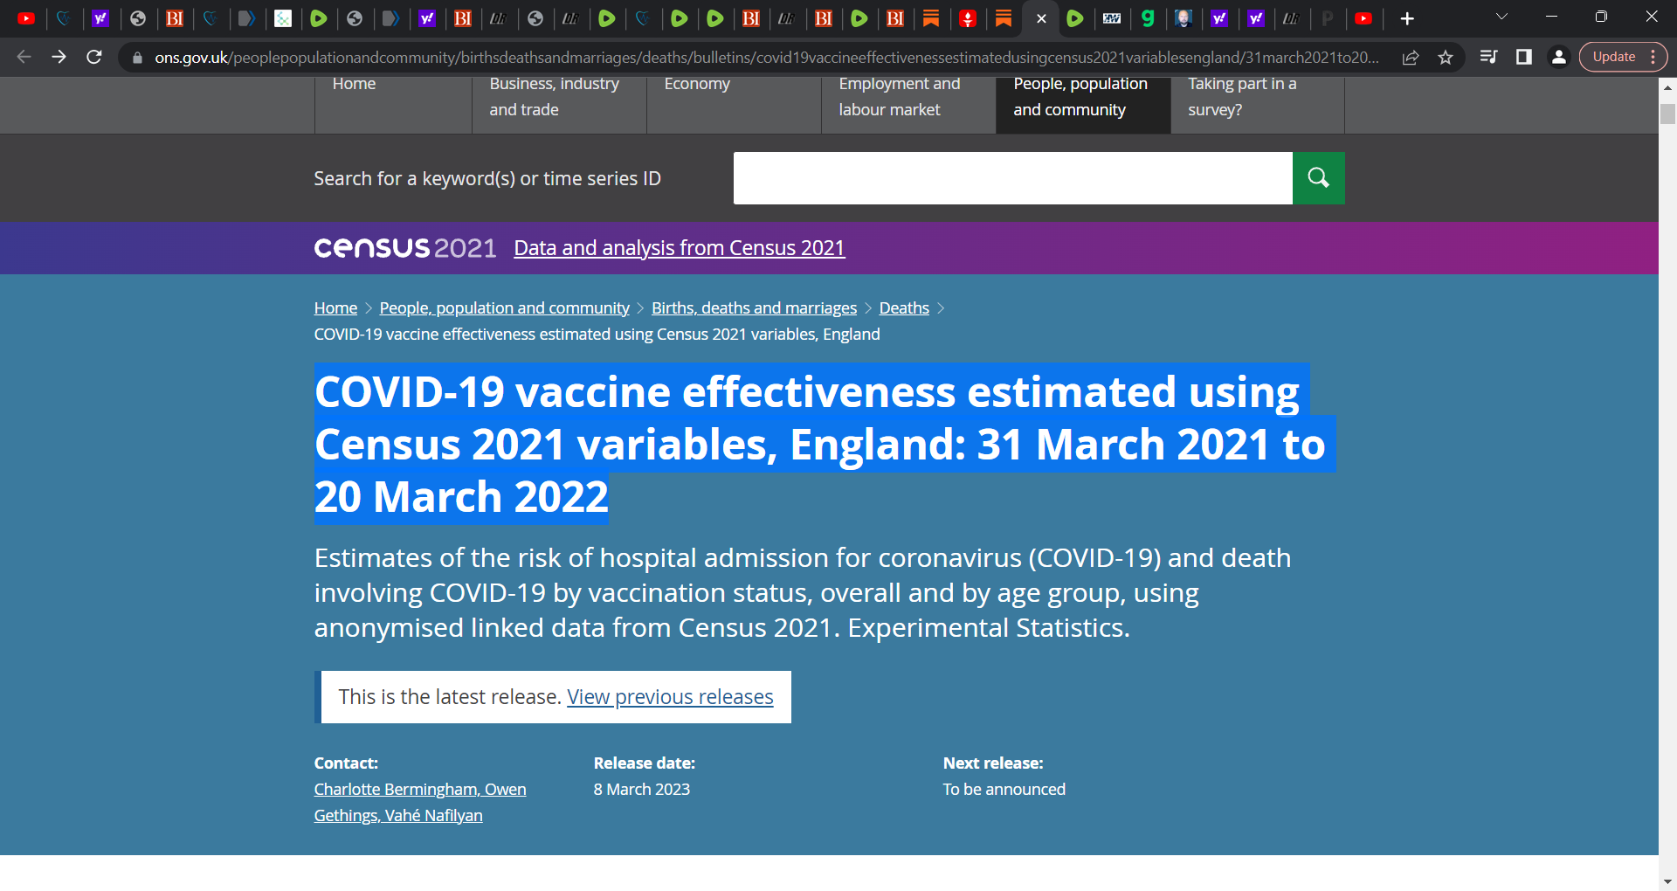1677x891 pixels.
Task: Share this page using the share icon
Action: pos(1411,58)
